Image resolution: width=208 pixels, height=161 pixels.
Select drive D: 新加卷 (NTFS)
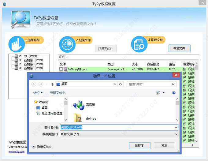pos(29,60)
